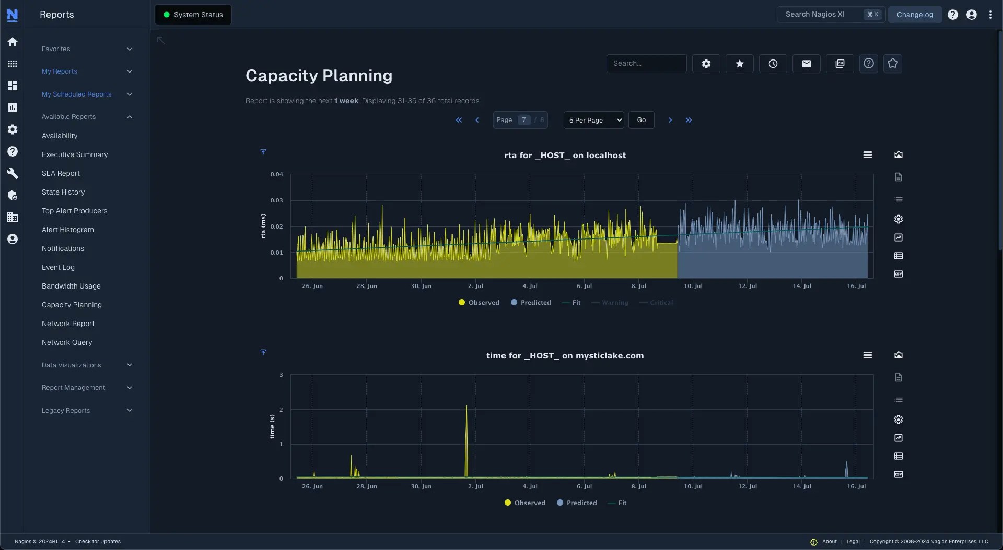Open the report settings gear icon

click(x=706, y=64)
